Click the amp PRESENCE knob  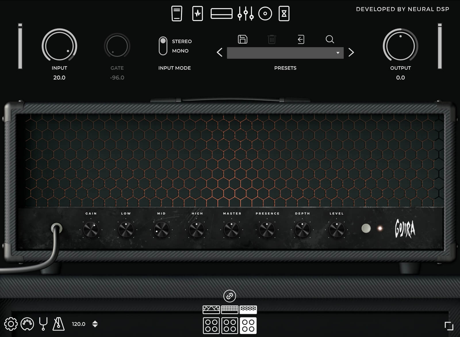tap(267, 230)
